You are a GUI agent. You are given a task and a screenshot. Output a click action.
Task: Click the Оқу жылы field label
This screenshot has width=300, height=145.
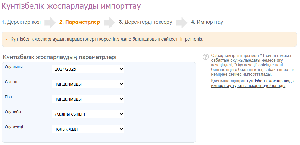coord(14,67)
